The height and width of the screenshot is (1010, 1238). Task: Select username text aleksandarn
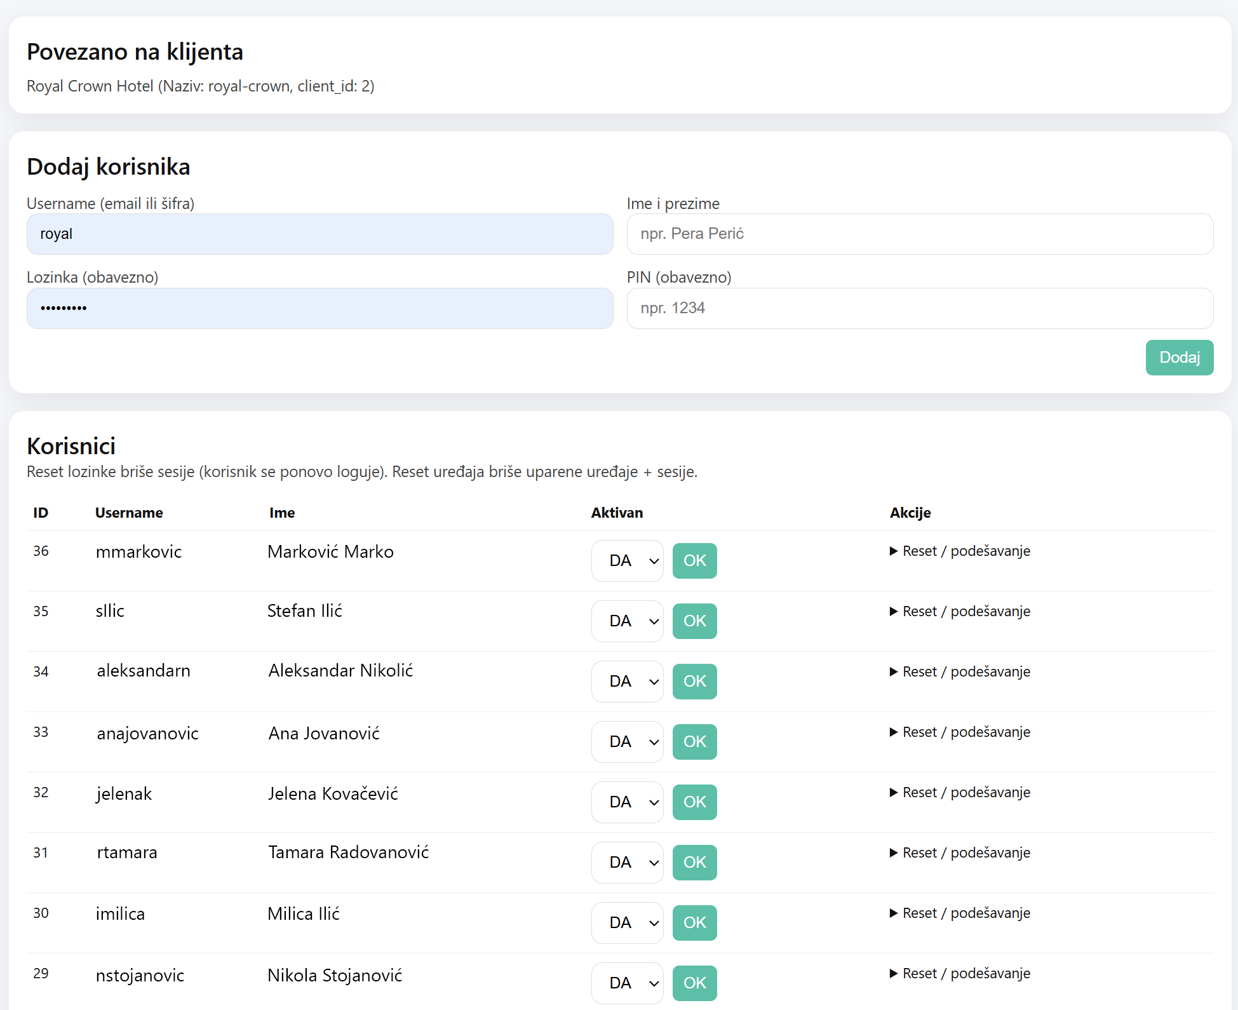(x=144, y=671)
